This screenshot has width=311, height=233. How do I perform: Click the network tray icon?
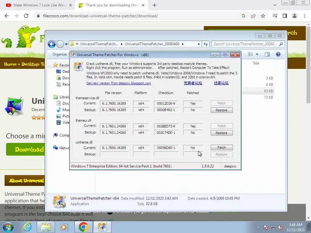(x=273, y=228)
